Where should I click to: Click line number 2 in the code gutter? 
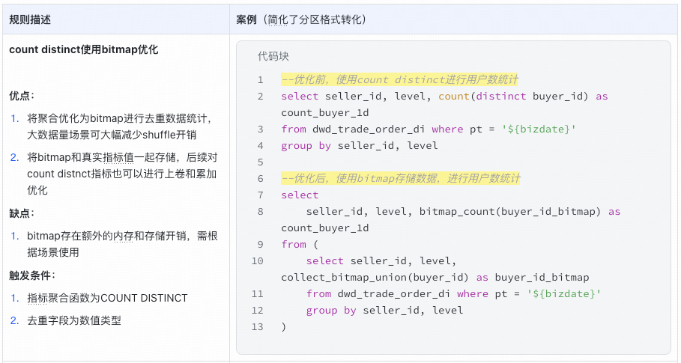coord(260,97)
